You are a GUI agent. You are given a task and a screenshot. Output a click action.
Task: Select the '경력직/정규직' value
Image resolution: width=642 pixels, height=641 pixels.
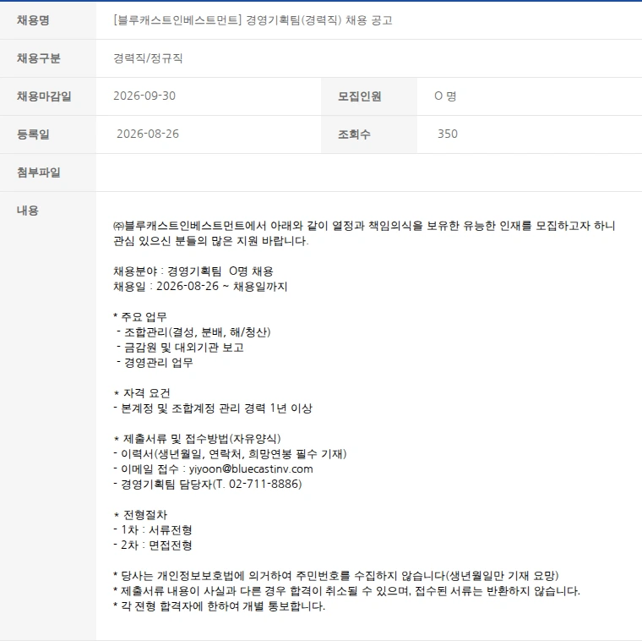[x=148, y=58]
